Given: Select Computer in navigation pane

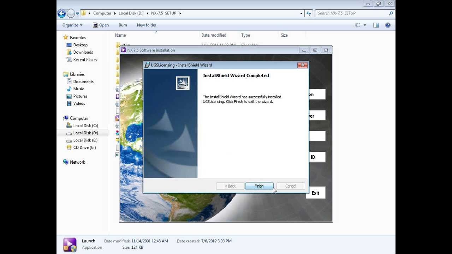Looking at the screenshot, I should (79, 118).
